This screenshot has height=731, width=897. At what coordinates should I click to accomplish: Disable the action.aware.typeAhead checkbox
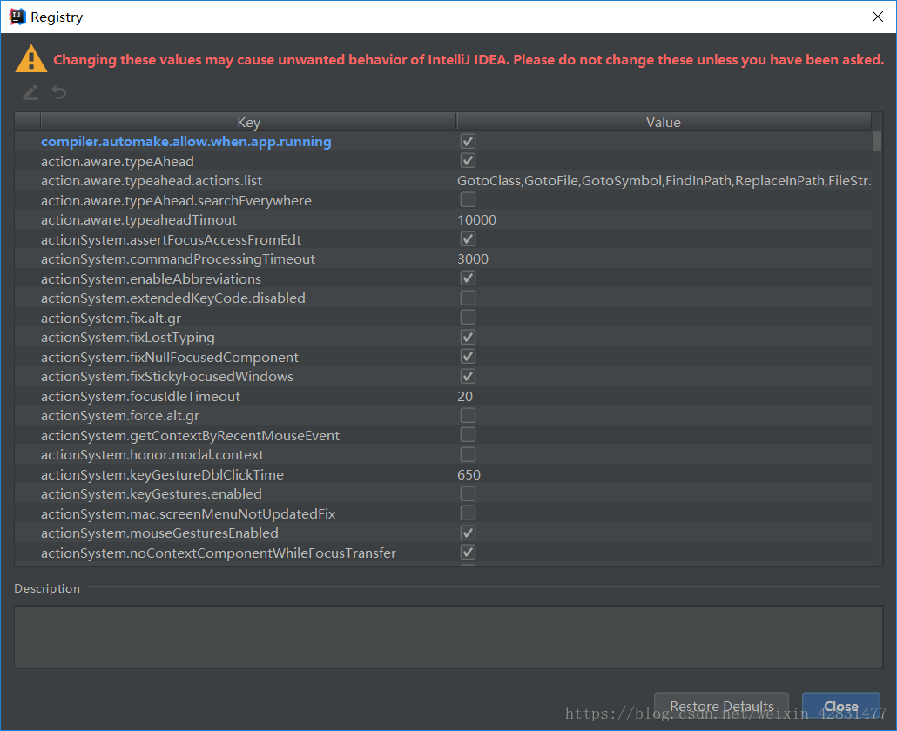pos(468,161)
